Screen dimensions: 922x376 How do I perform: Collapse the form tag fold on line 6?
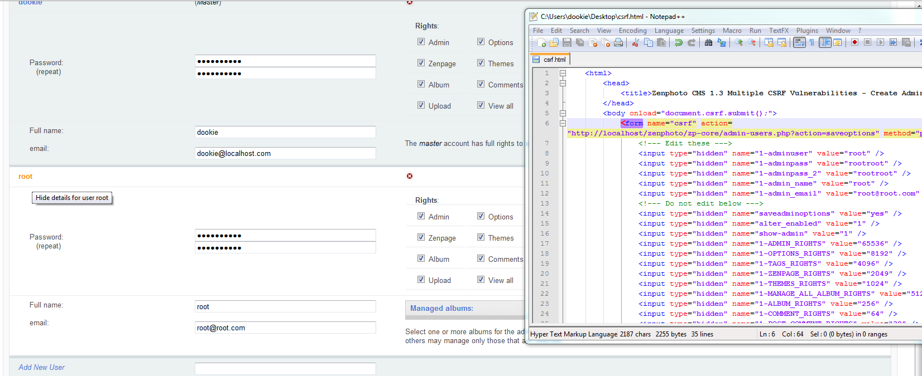coord(563,123)
